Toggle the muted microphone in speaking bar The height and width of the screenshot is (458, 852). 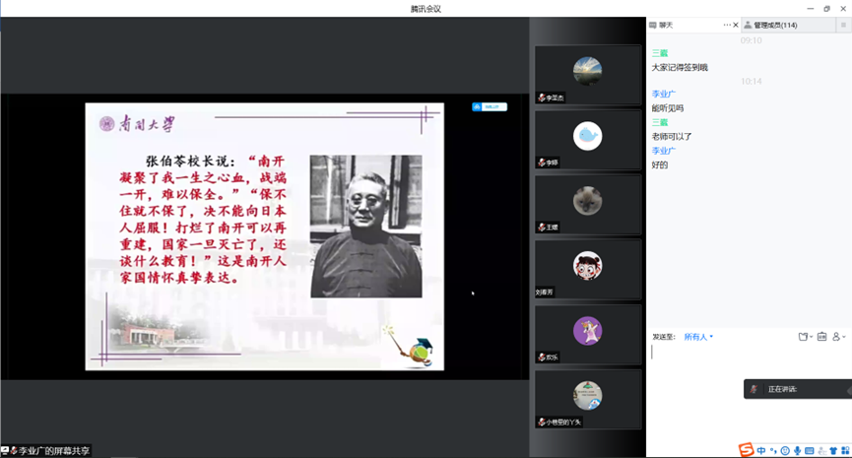click(754, 389)
